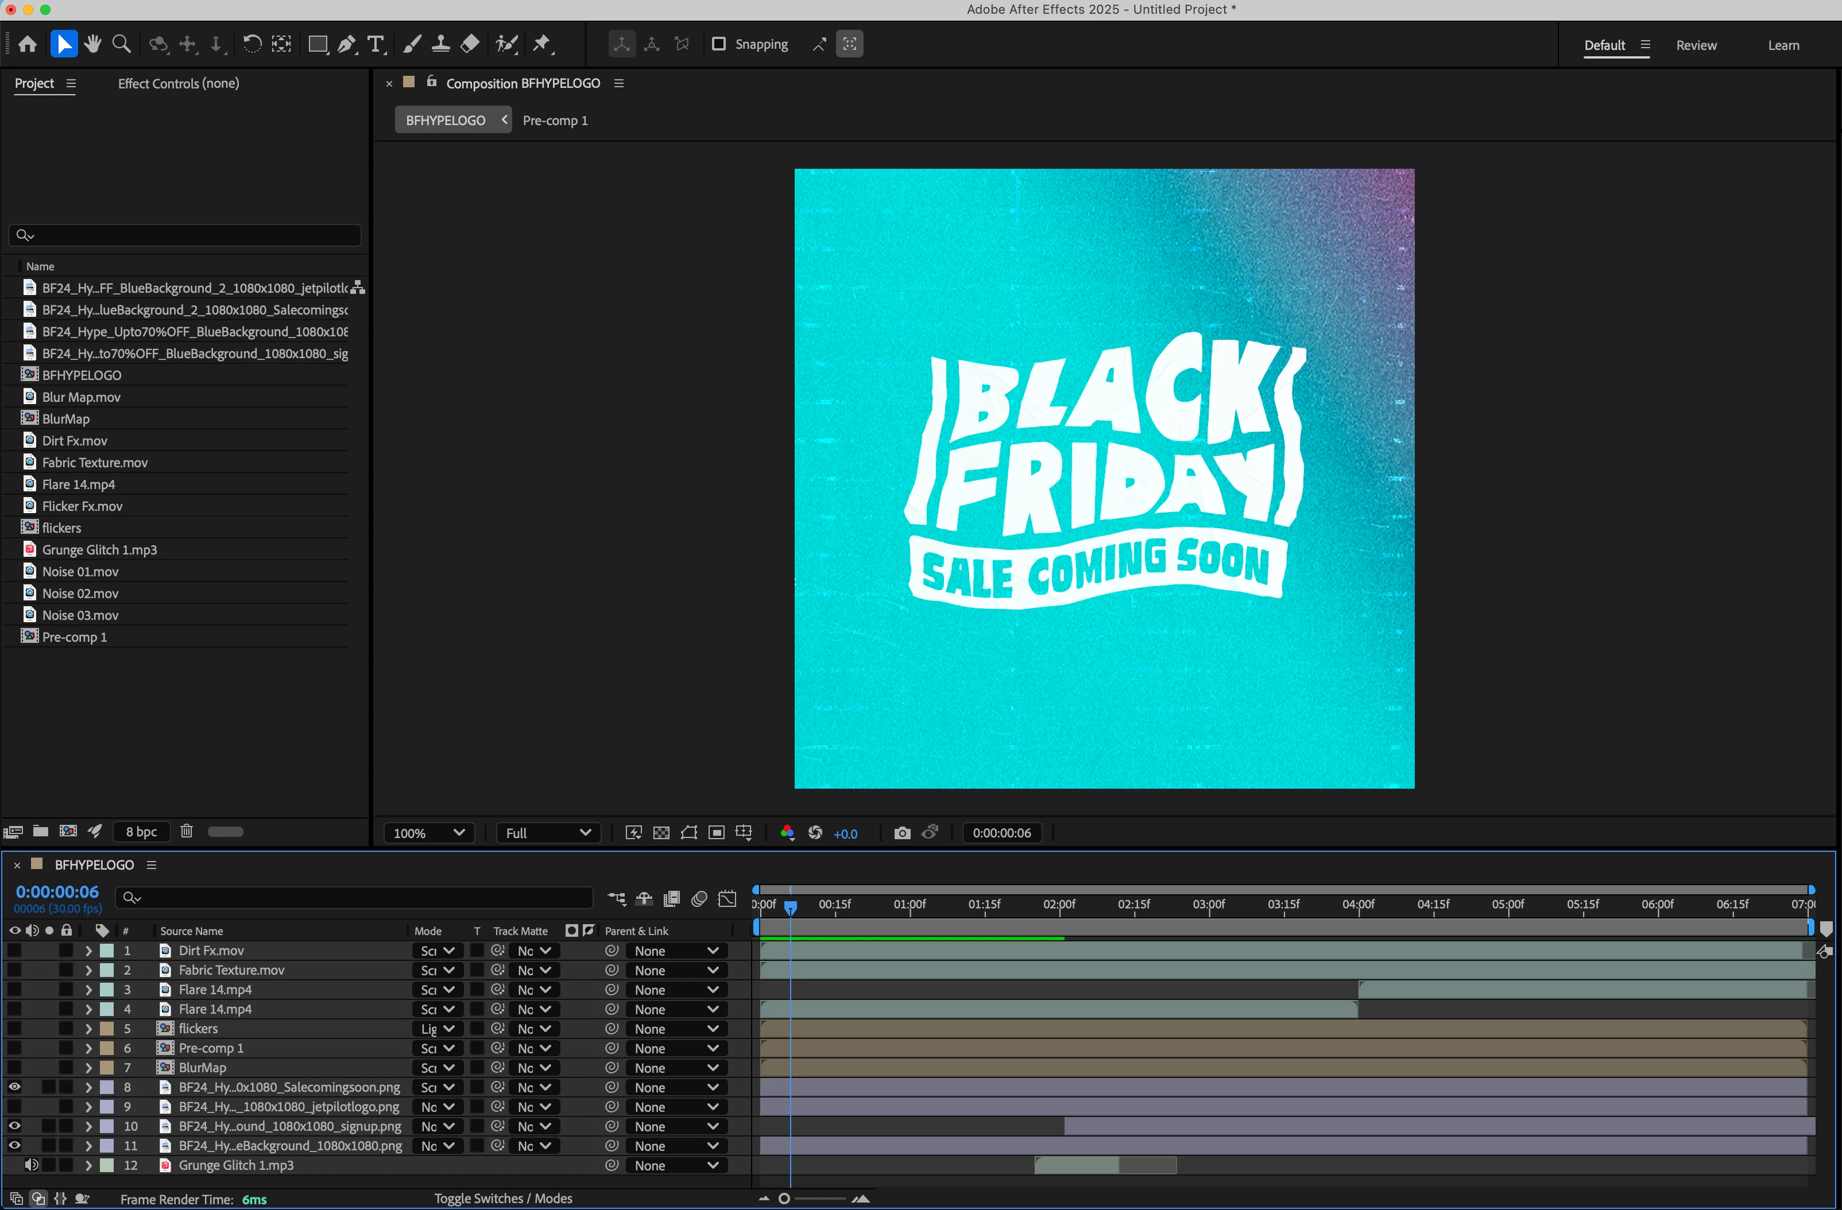Select the Zoom tool in toolbar
Viewport: 1842px width, 1210px height.
122,44
